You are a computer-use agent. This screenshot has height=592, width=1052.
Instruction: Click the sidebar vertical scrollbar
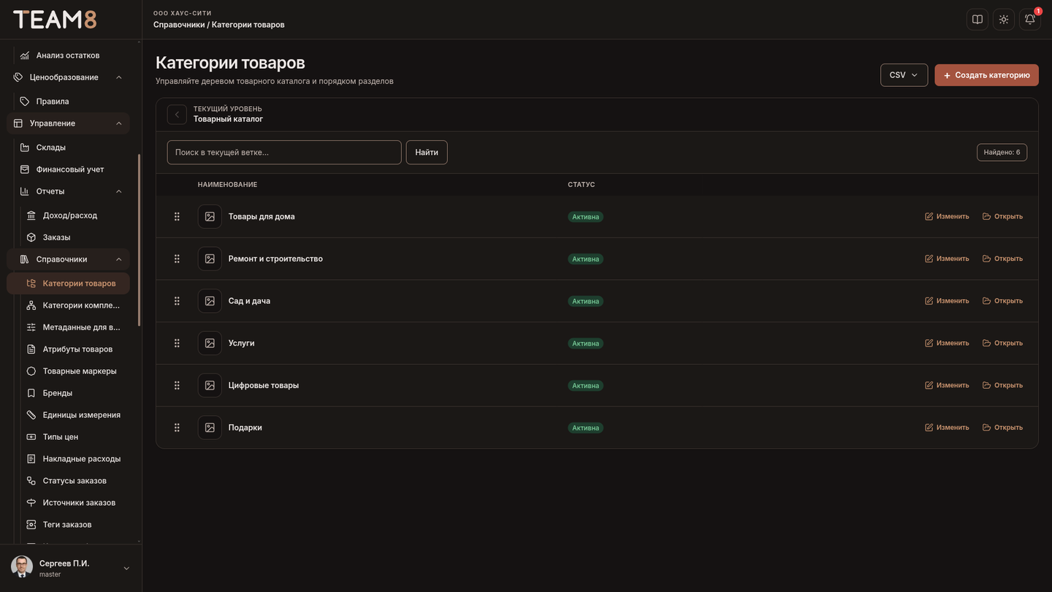pyautogui.click(x=139, y=240)
